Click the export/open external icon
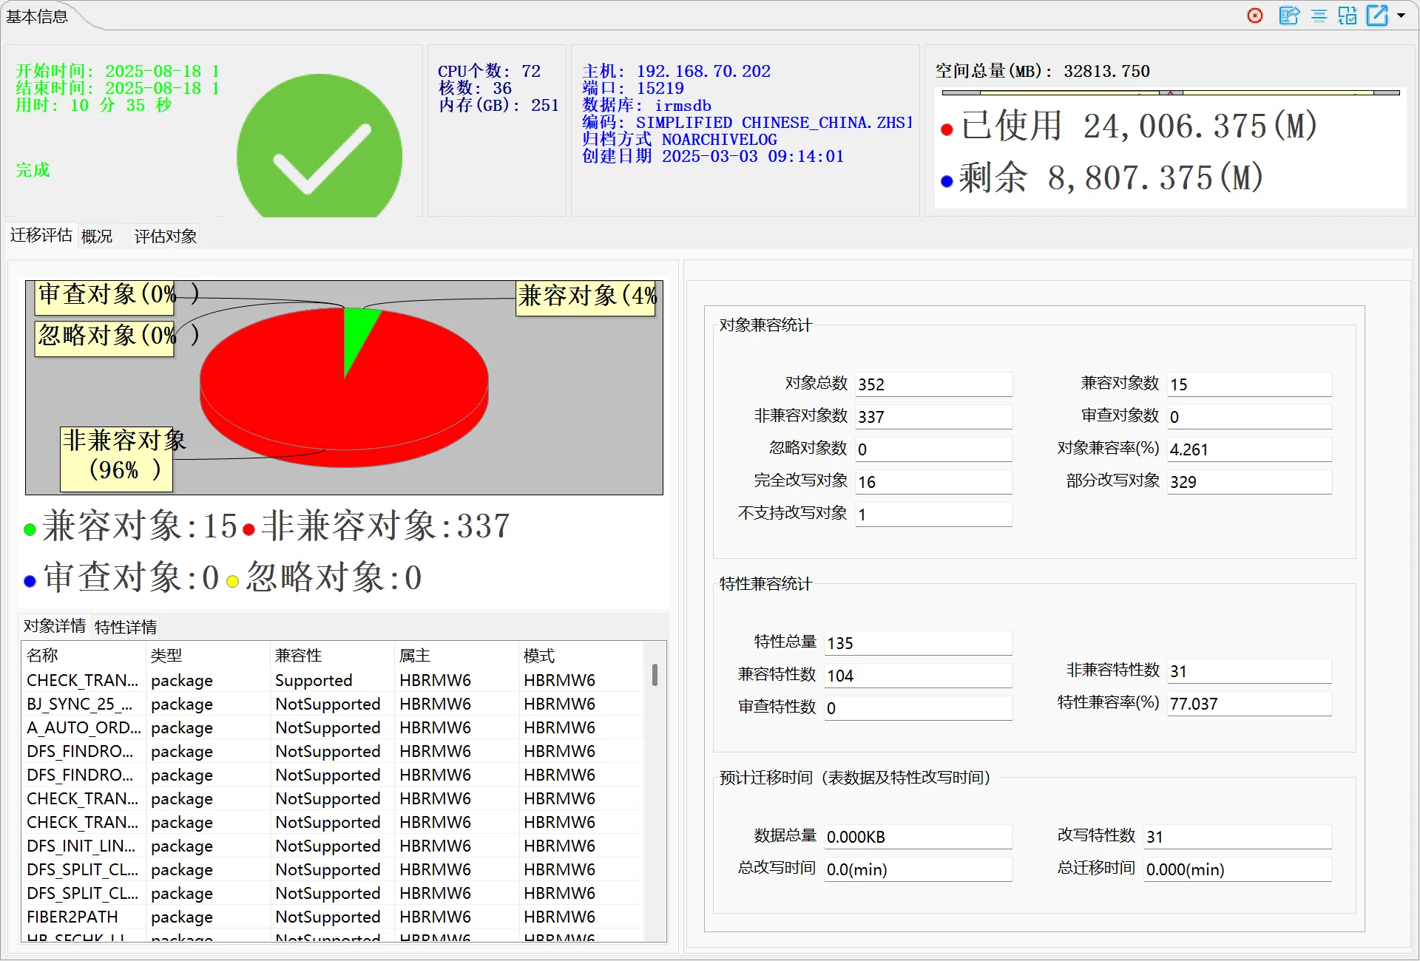Image resolution: width=1420 pixels, height=961 pixels. (1377, 16)
